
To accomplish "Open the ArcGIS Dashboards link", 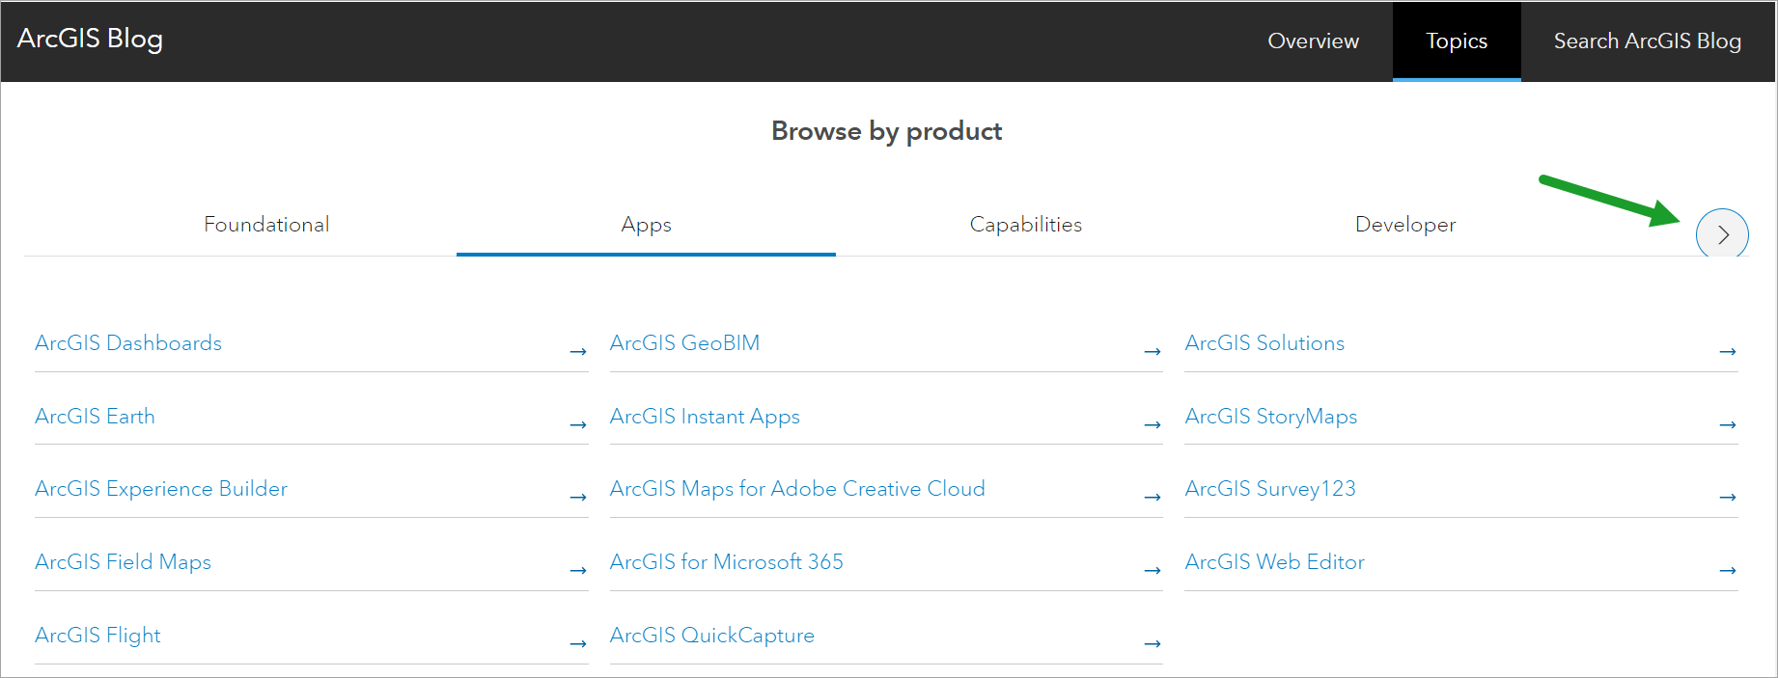I will pyautogui.click(x=128, y=343).
